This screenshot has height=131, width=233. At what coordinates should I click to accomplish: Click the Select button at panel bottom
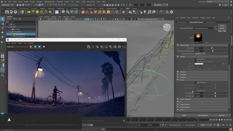click(x=184, y=115)
